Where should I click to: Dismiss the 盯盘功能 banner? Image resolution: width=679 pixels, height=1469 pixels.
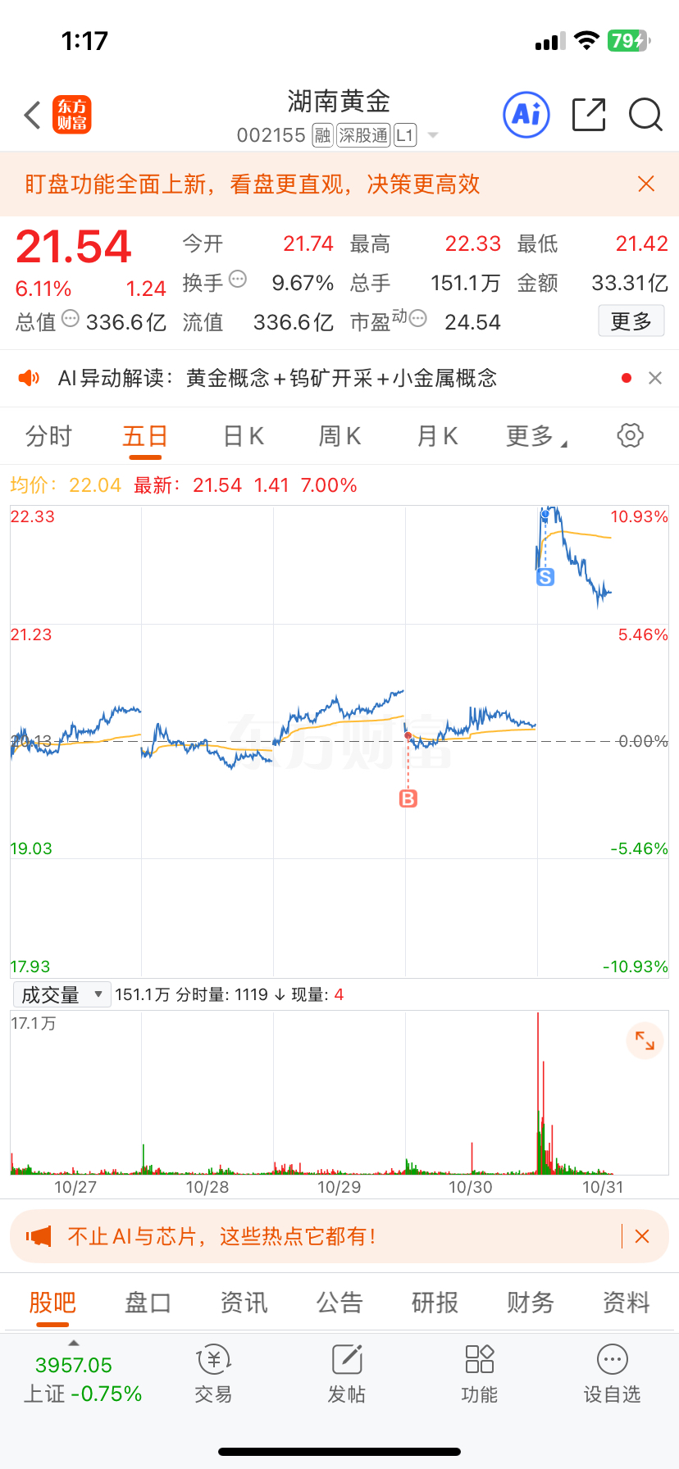point(646,184)
